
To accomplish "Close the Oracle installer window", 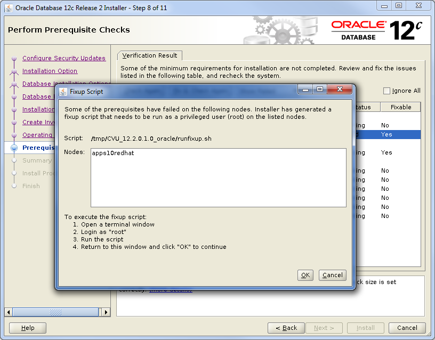I will (418, 6).
